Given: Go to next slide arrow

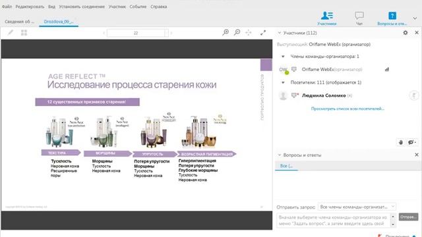Looking at the screenshot, I should pos(171,33).
